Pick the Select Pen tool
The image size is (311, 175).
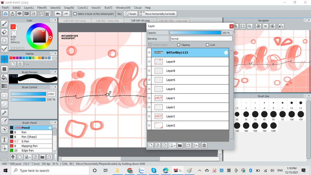point(4,121)
